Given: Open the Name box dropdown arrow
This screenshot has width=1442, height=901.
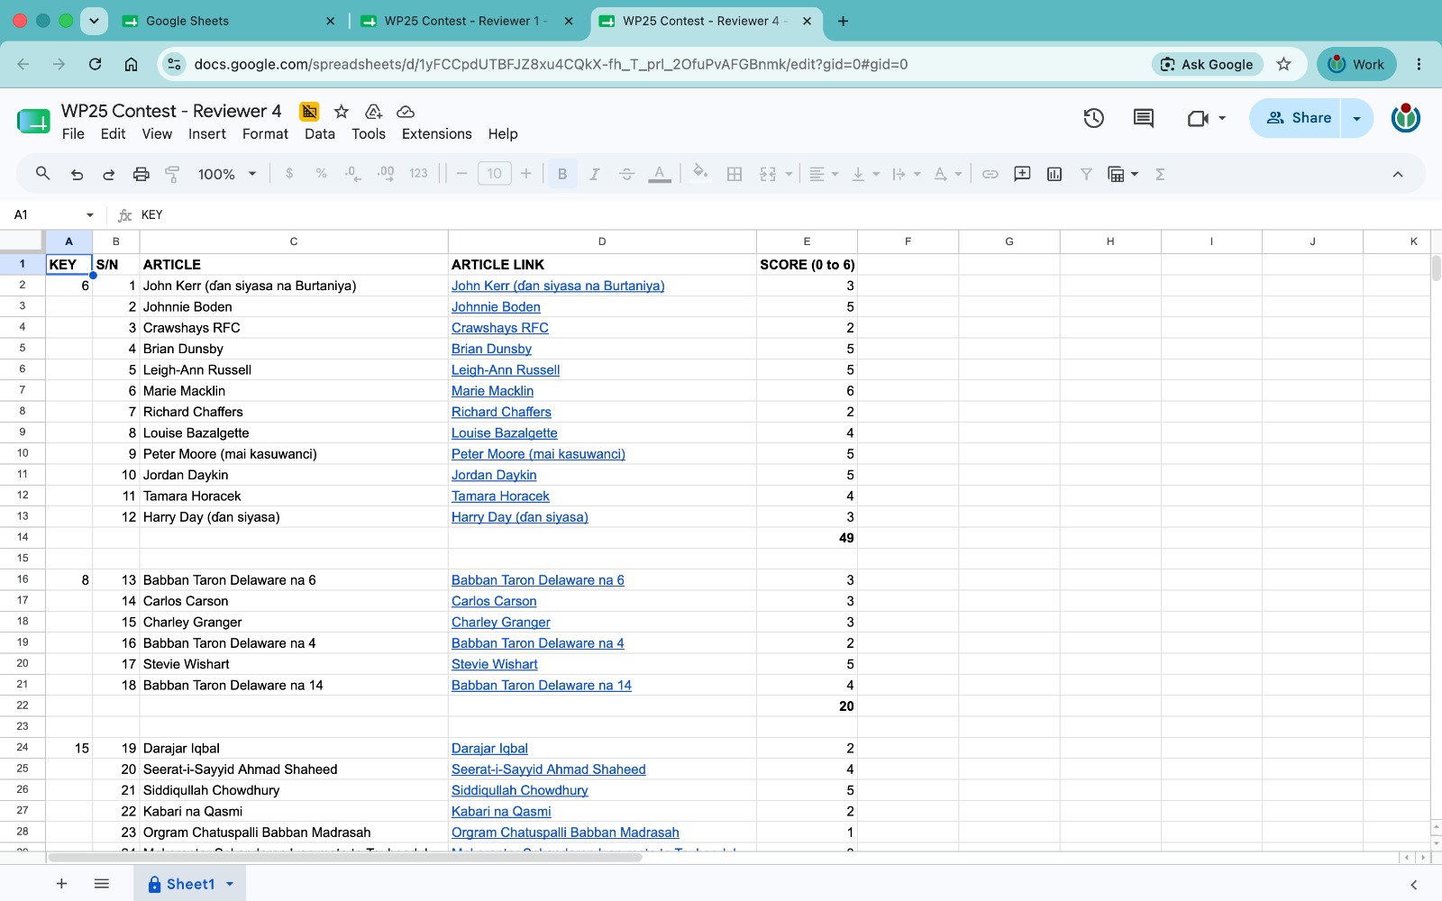Looking at the screenshot, I should click(x=90, y=214).
